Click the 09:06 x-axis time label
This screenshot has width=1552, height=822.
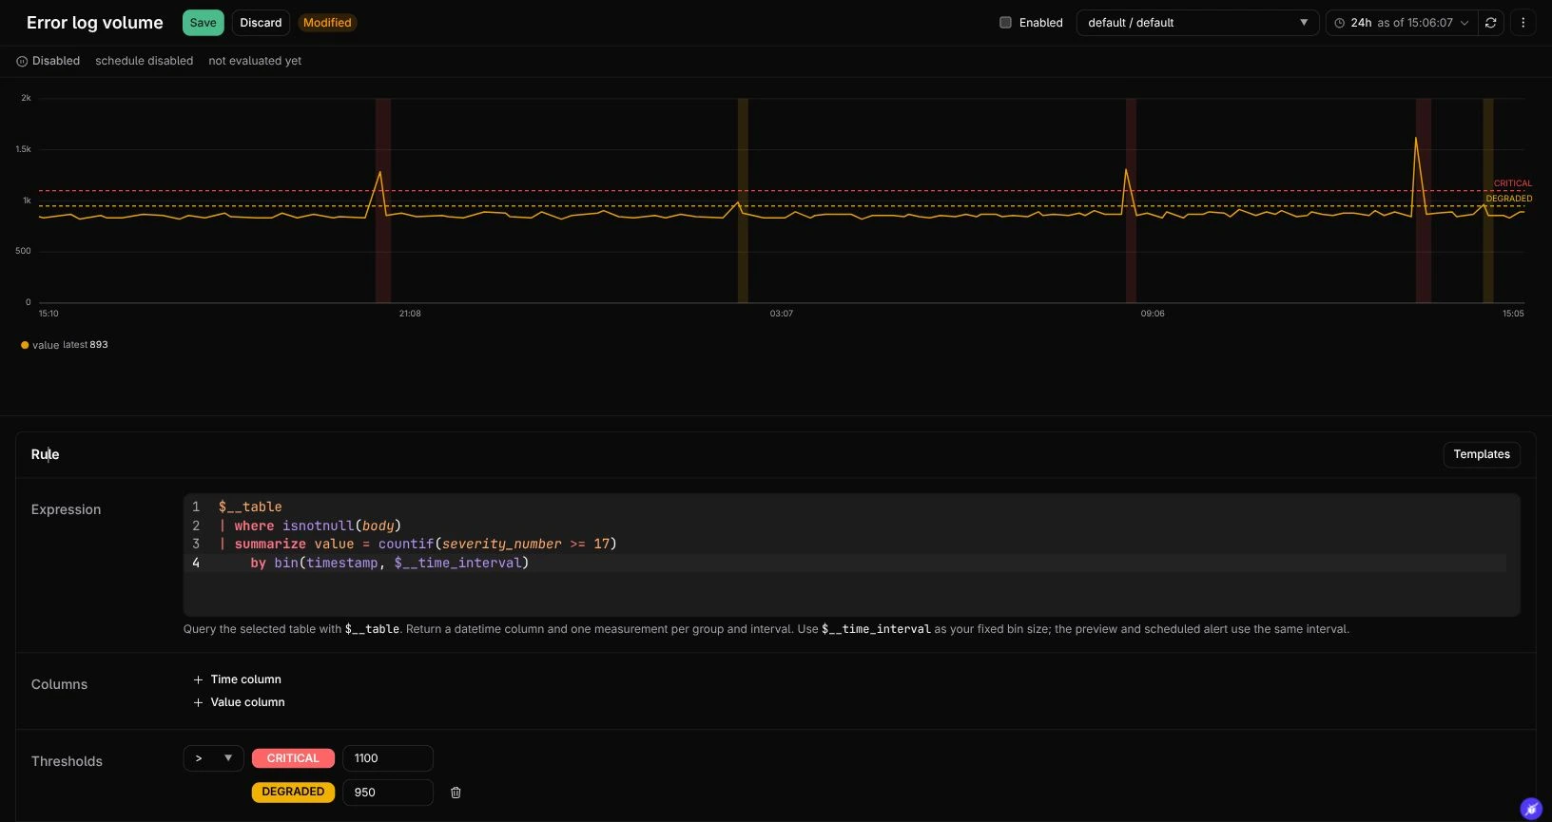point(1153,314)
